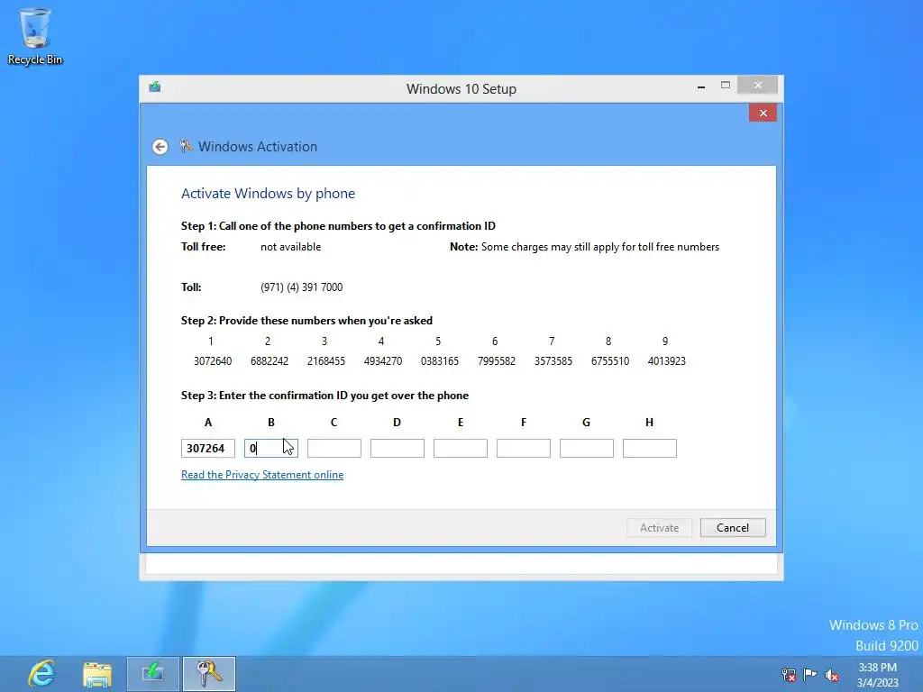Switch to Windows Activation keys taskbar item
The image size is (923, 692).
tap(209, 674)
